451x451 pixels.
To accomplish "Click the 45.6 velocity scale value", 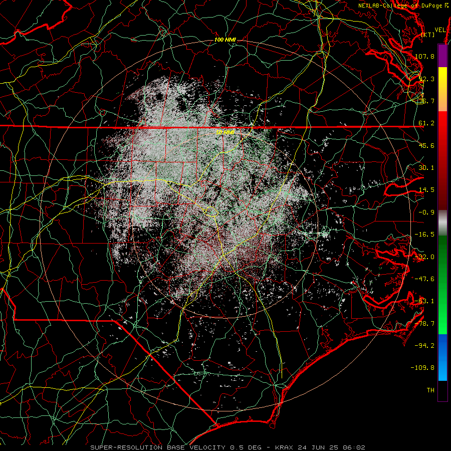I will pos(426,145).
